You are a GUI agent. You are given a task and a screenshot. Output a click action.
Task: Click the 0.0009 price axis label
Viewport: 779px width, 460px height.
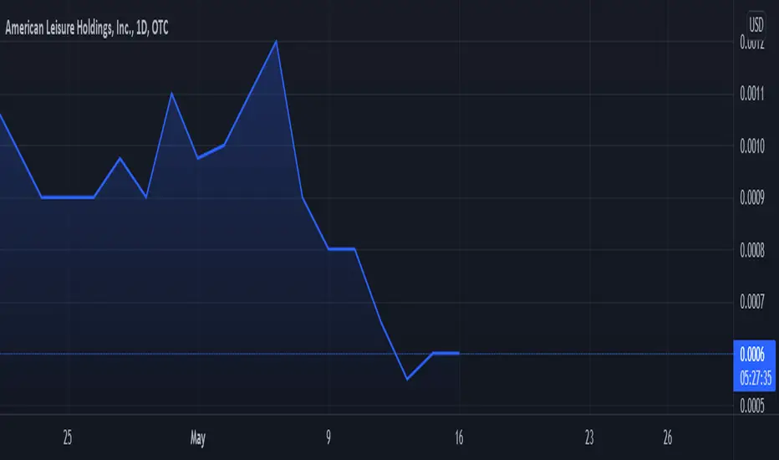point(752,197)
